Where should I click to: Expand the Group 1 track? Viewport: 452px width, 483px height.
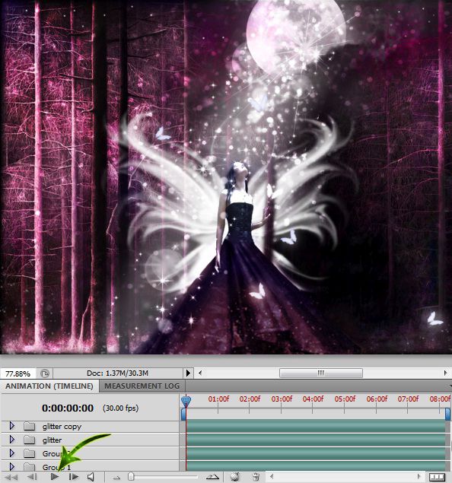click(x=11, y=466)
